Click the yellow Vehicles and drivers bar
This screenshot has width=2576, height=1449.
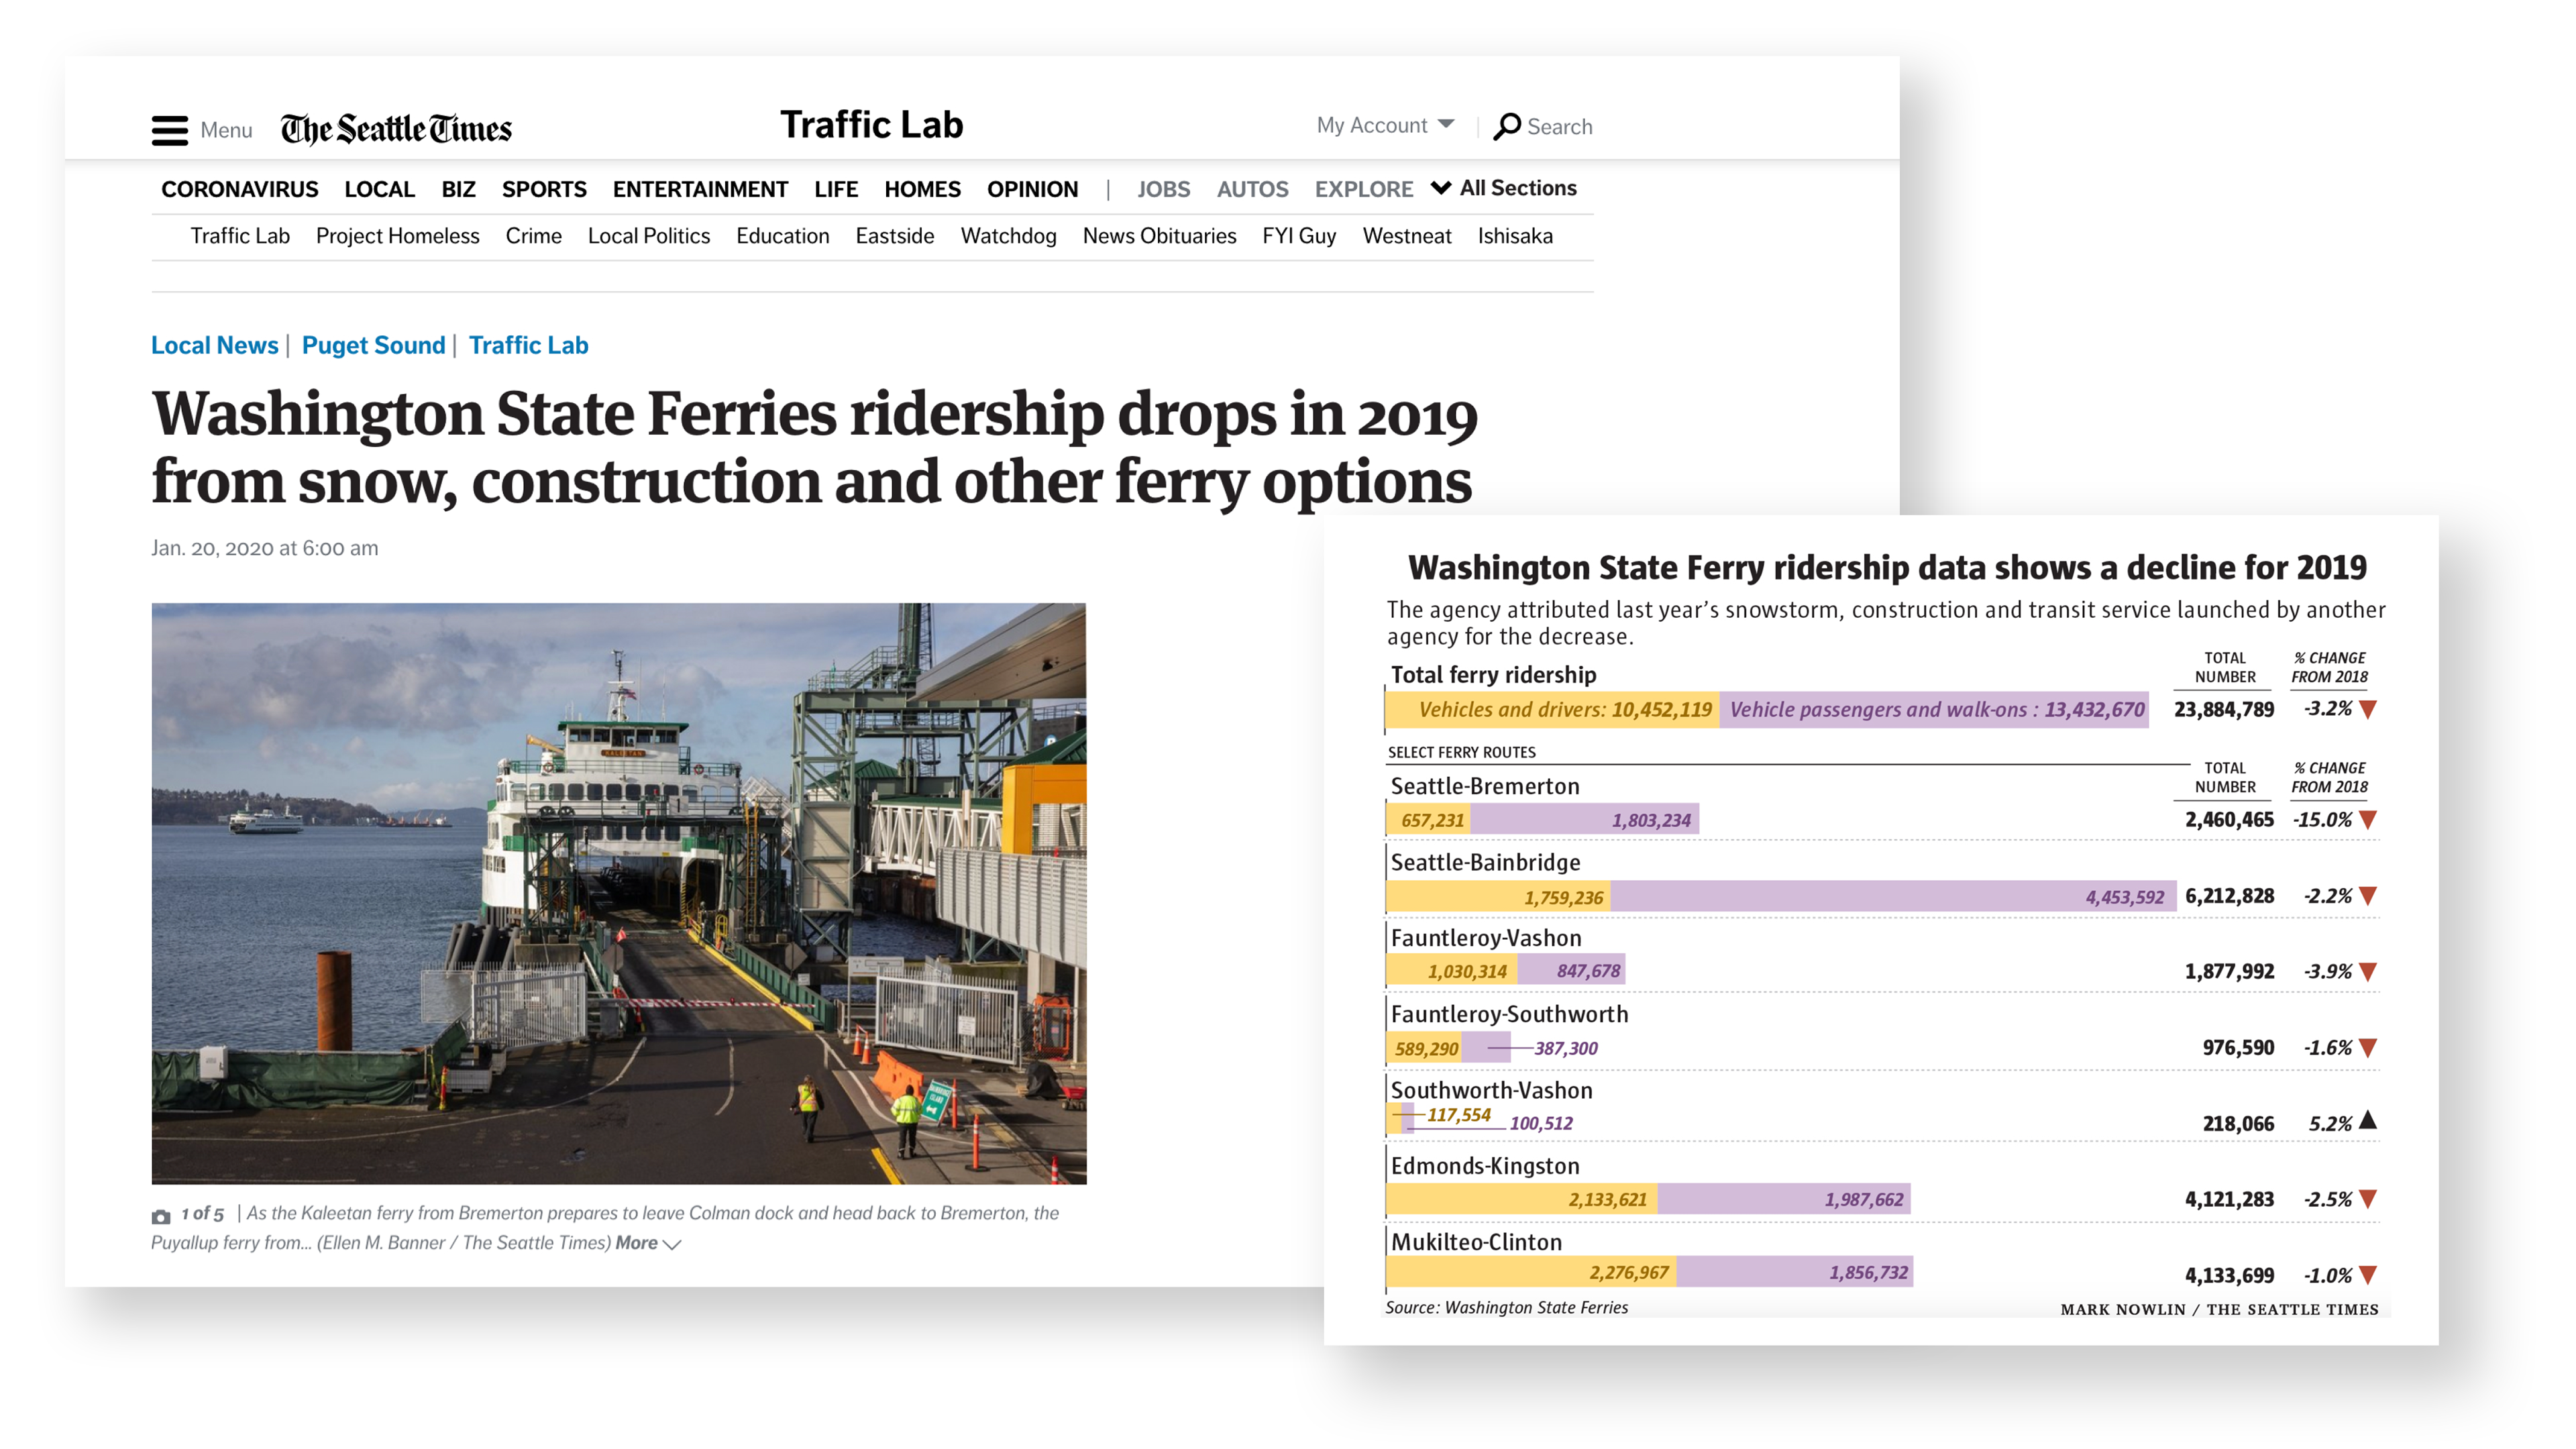pyautogui.click(x=1553, y=710)
